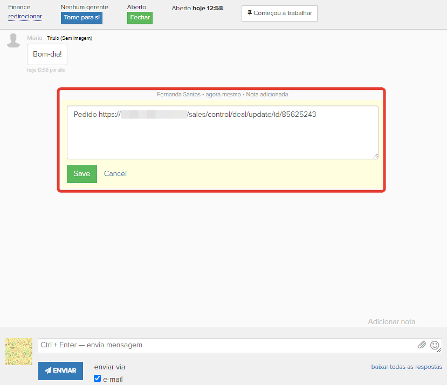Click the Bom-dia! message bubble
The height and width of the screenshot is (385, 447).
47,54
